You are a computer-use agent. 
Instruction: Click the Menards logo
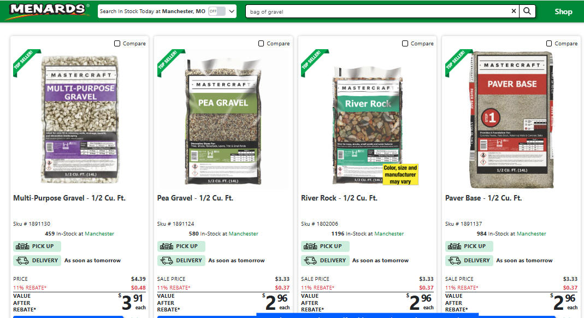[49, 10]
